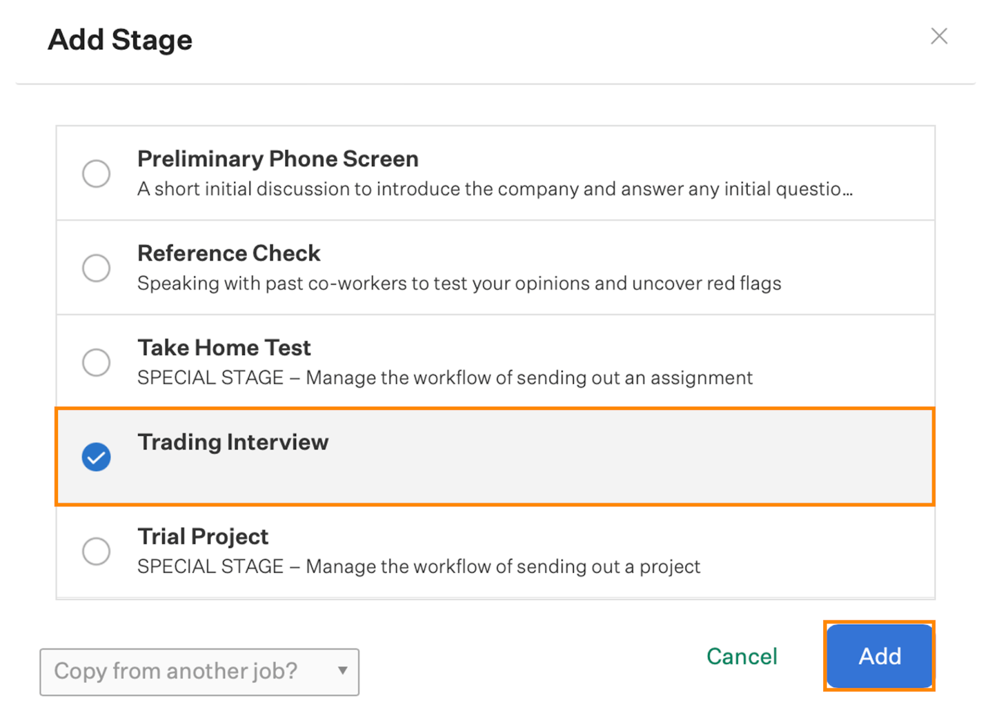Uncheck the Trading Interview blue checkmark
The width and height of the screenshot is (997, 707).
[x=97, y=457]
